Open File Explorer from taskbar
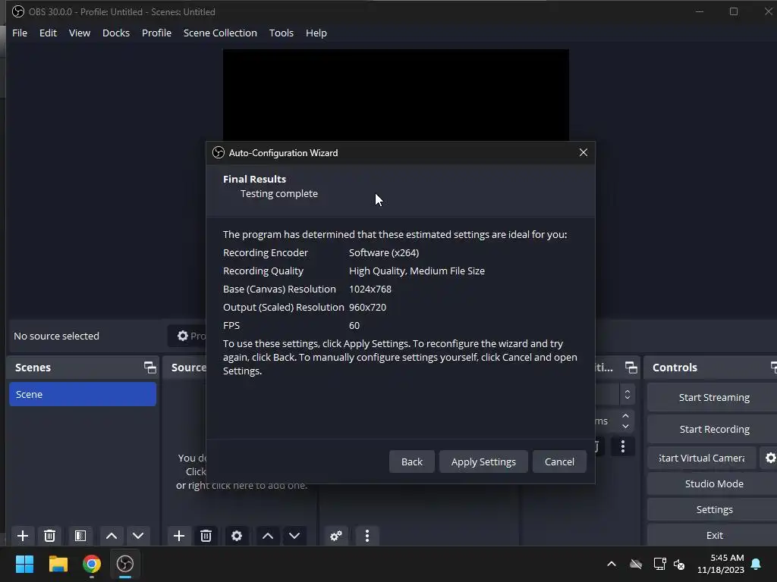777x582 pixels. (x=58, y=564)
